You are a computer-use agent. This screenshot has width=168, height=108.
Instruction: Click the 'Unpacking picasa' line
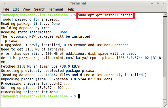[61, 79]
